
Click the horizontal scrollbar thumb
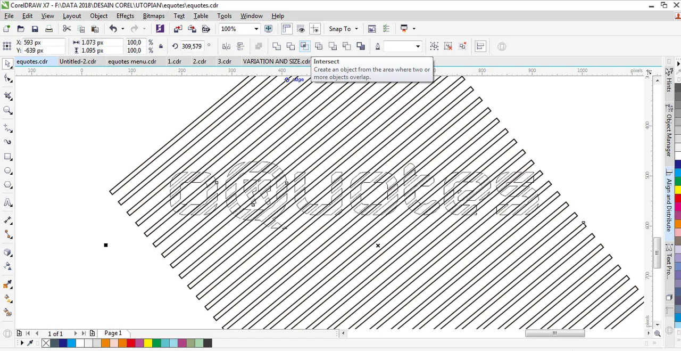click(555, 333)
